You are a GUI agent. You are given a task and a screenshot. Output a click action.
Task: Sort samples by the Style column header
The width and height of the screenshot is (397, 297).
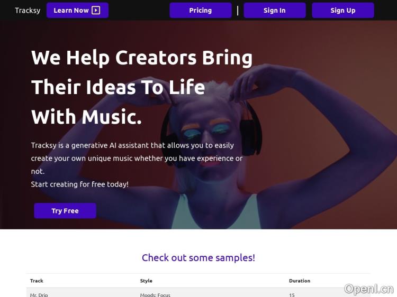point(146,281)
